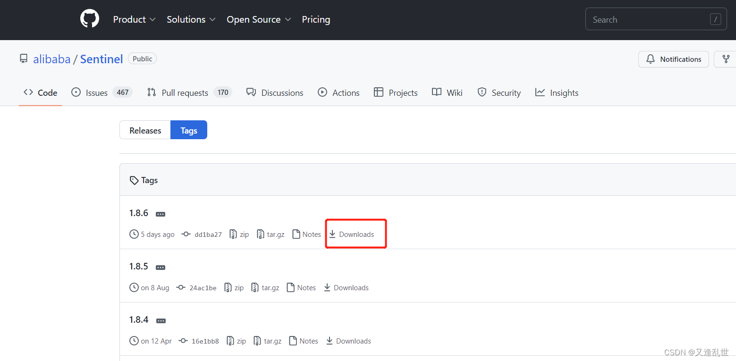736x361 pixels.
Task: Go to the Pricing page
Action: [316, 19]
